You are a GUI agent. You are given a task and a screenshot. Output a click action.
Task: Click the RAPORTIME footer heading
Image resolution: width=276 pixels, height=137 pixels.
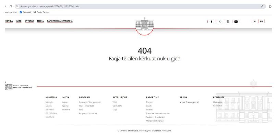coord(152,97)
